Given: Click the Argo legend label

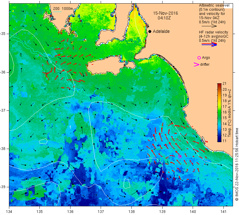Looking at the screenshot, I should coord(206,58).
